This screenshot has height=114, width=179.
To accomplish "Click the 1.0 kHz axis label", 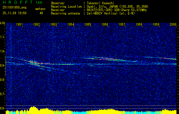I will coord(2,51).
